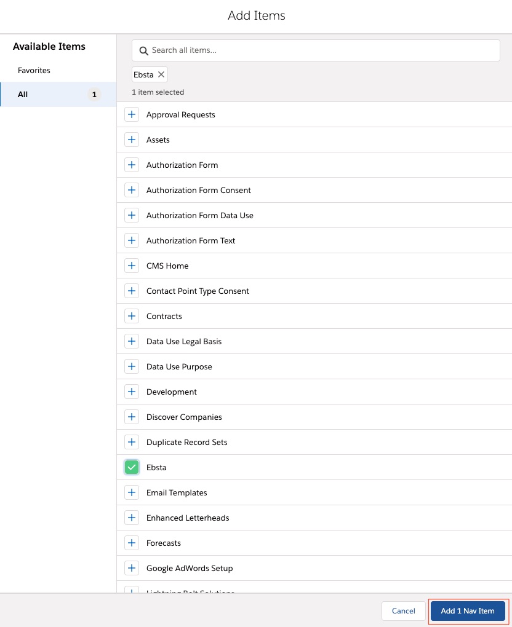Viewport: 512px width, 627px height.
Task: Add Development via its plus icon
Action: click(x=132, y=392)
